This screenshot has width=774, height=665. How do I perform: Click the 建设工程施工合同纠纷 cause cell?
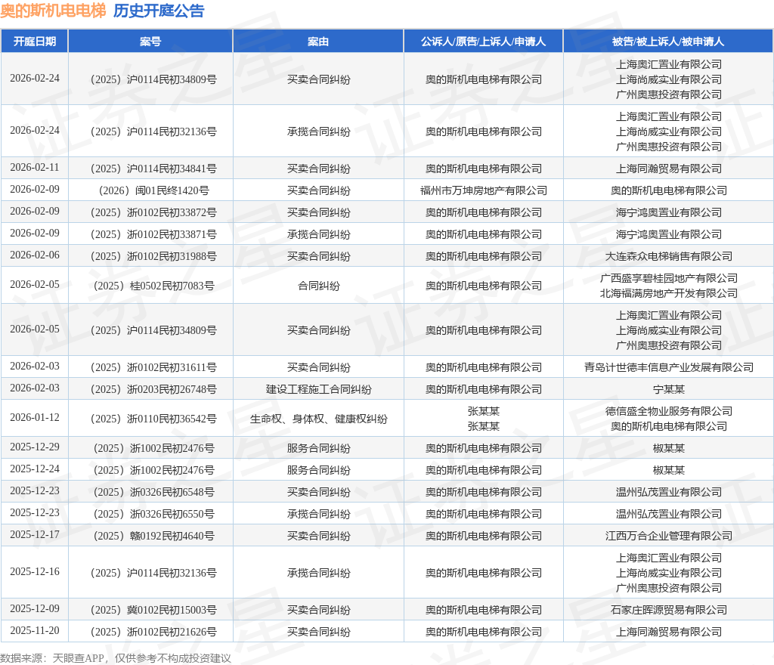pos(318,389)
